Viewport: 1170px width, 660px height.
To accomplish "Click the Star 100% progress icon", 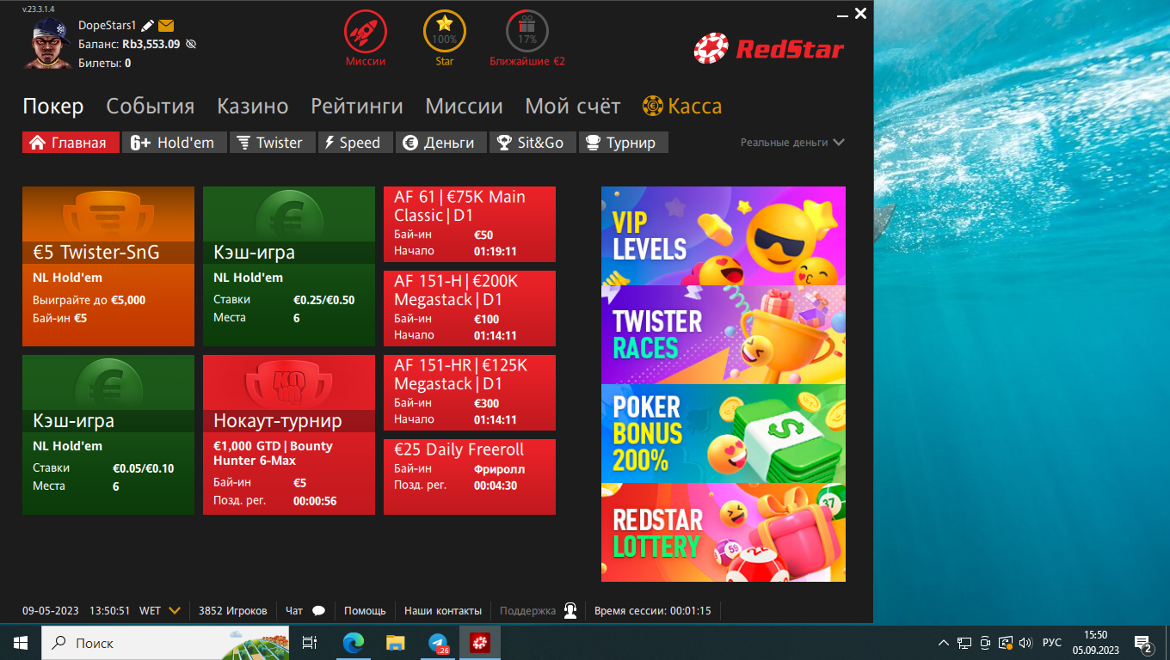I will coord(445,32).
